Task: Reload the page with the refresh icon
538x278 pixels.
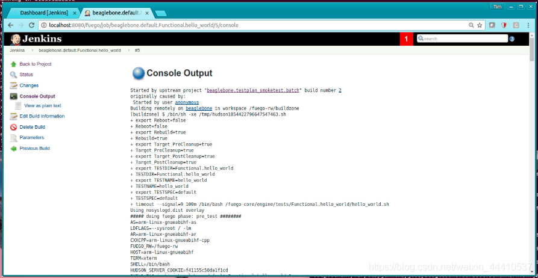Action: (31, 25)
